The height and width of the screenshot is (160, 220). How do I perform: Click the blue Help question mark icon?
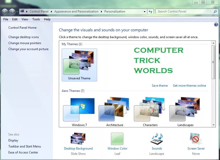pos(216,25)
